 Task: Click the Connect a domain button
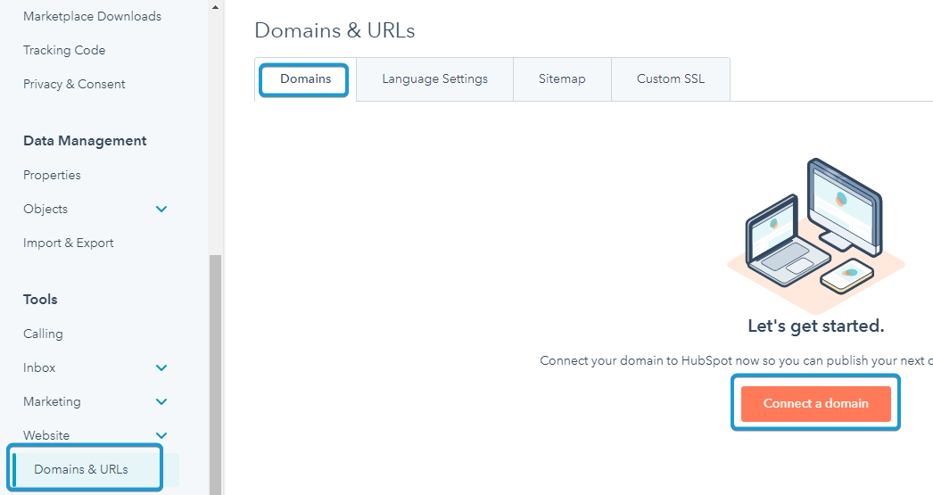pos(816,404)
